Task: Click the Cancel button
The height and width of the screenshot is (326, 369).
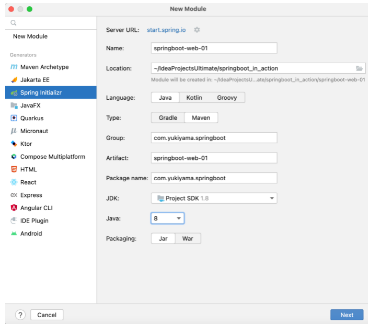Action: click(x=47, y=315)
